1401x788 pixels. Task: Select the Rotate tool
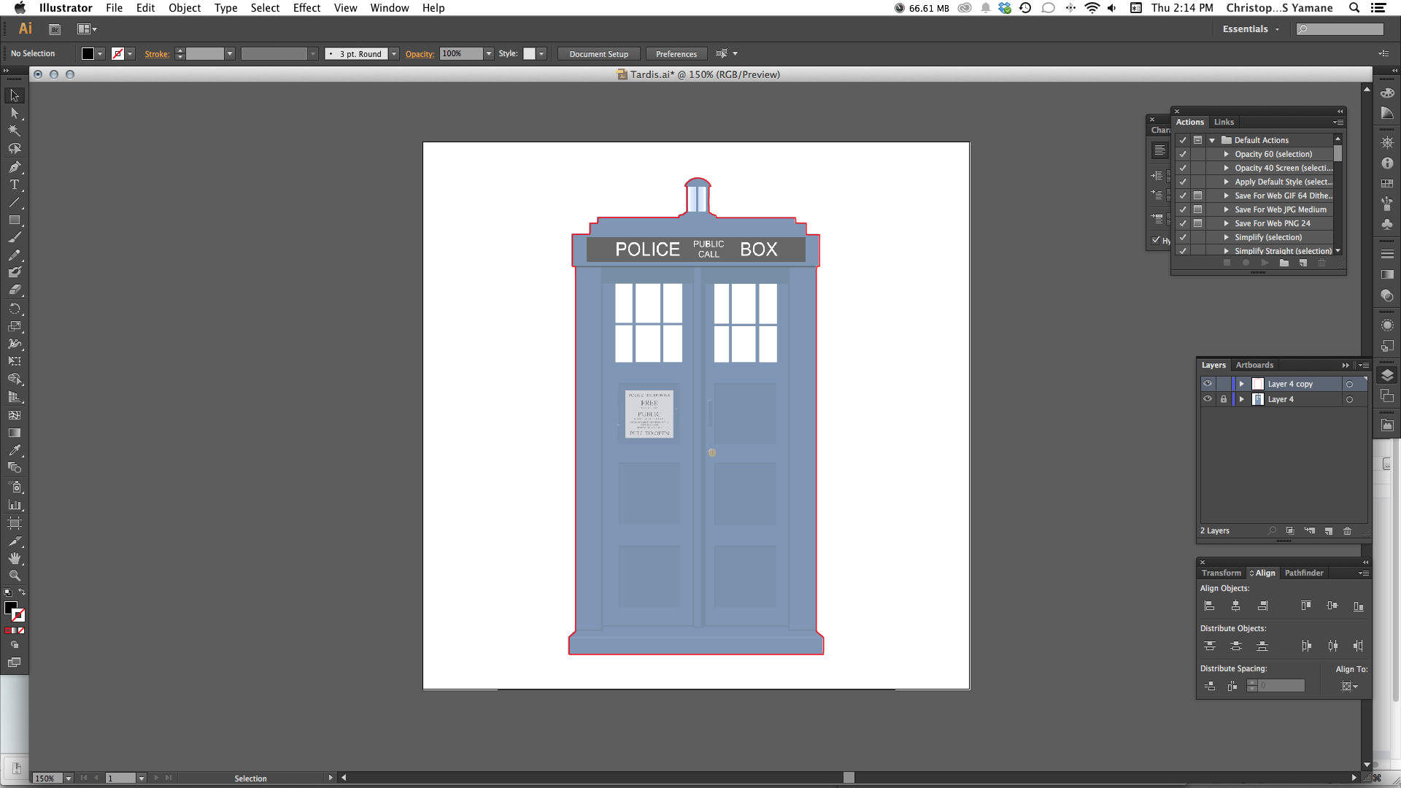click(14, 308)
